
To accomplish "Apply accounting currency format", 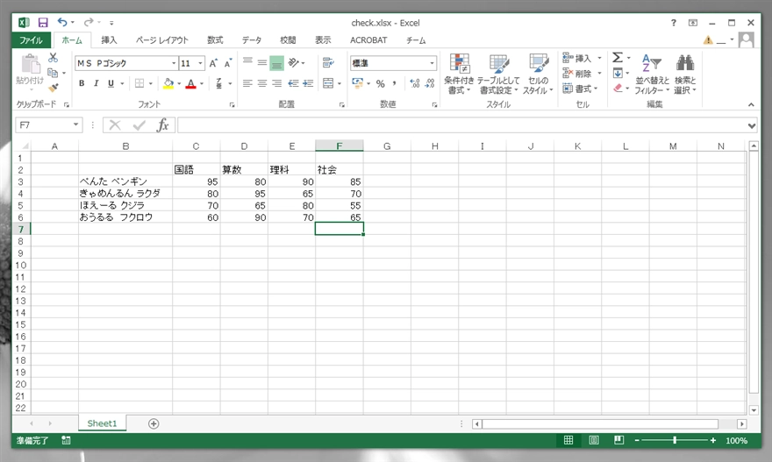I will coord(357,83).
